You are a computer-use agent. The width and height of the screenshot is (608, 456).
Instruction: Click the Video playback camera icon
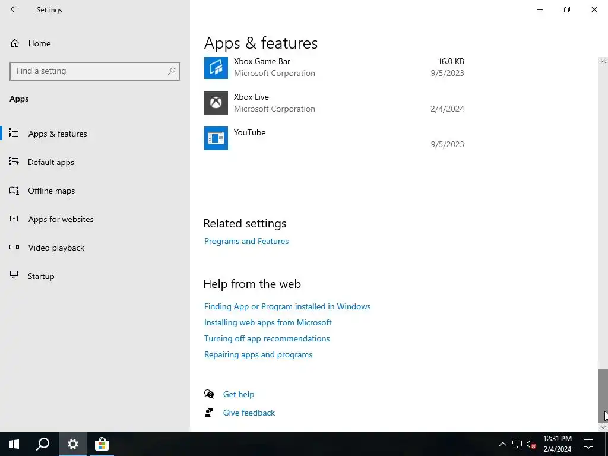(14, 247)
